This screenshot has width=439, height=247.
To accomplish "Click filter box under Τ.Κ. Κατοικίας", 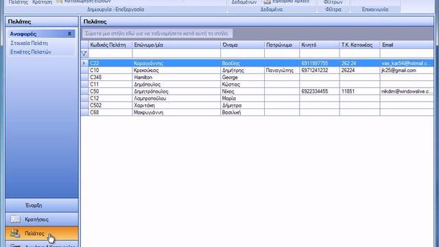I will tap(359, 54).
